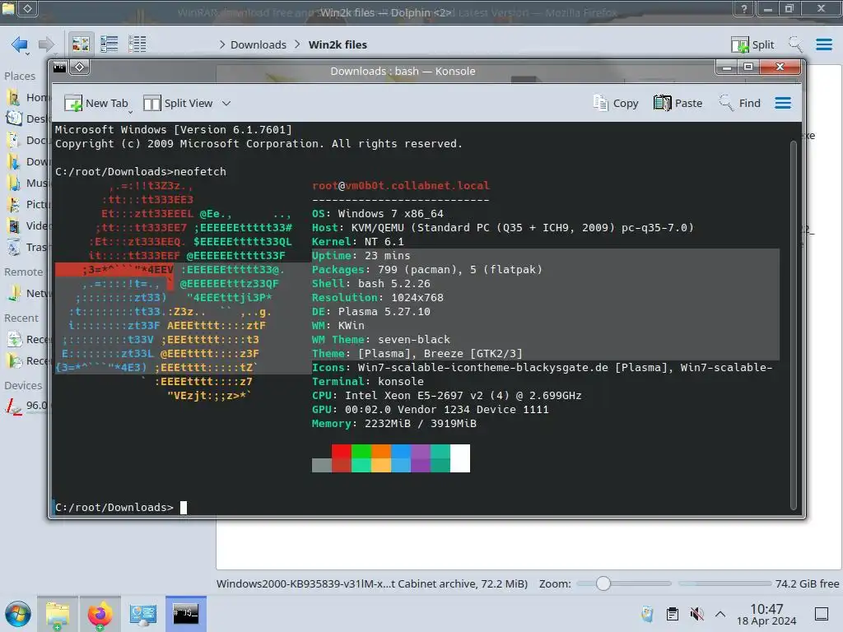Click 'Terminal: konsole' line in neofetch output
Image resolution: width=843 pixels, height=632 pixels.
(368, 382)
